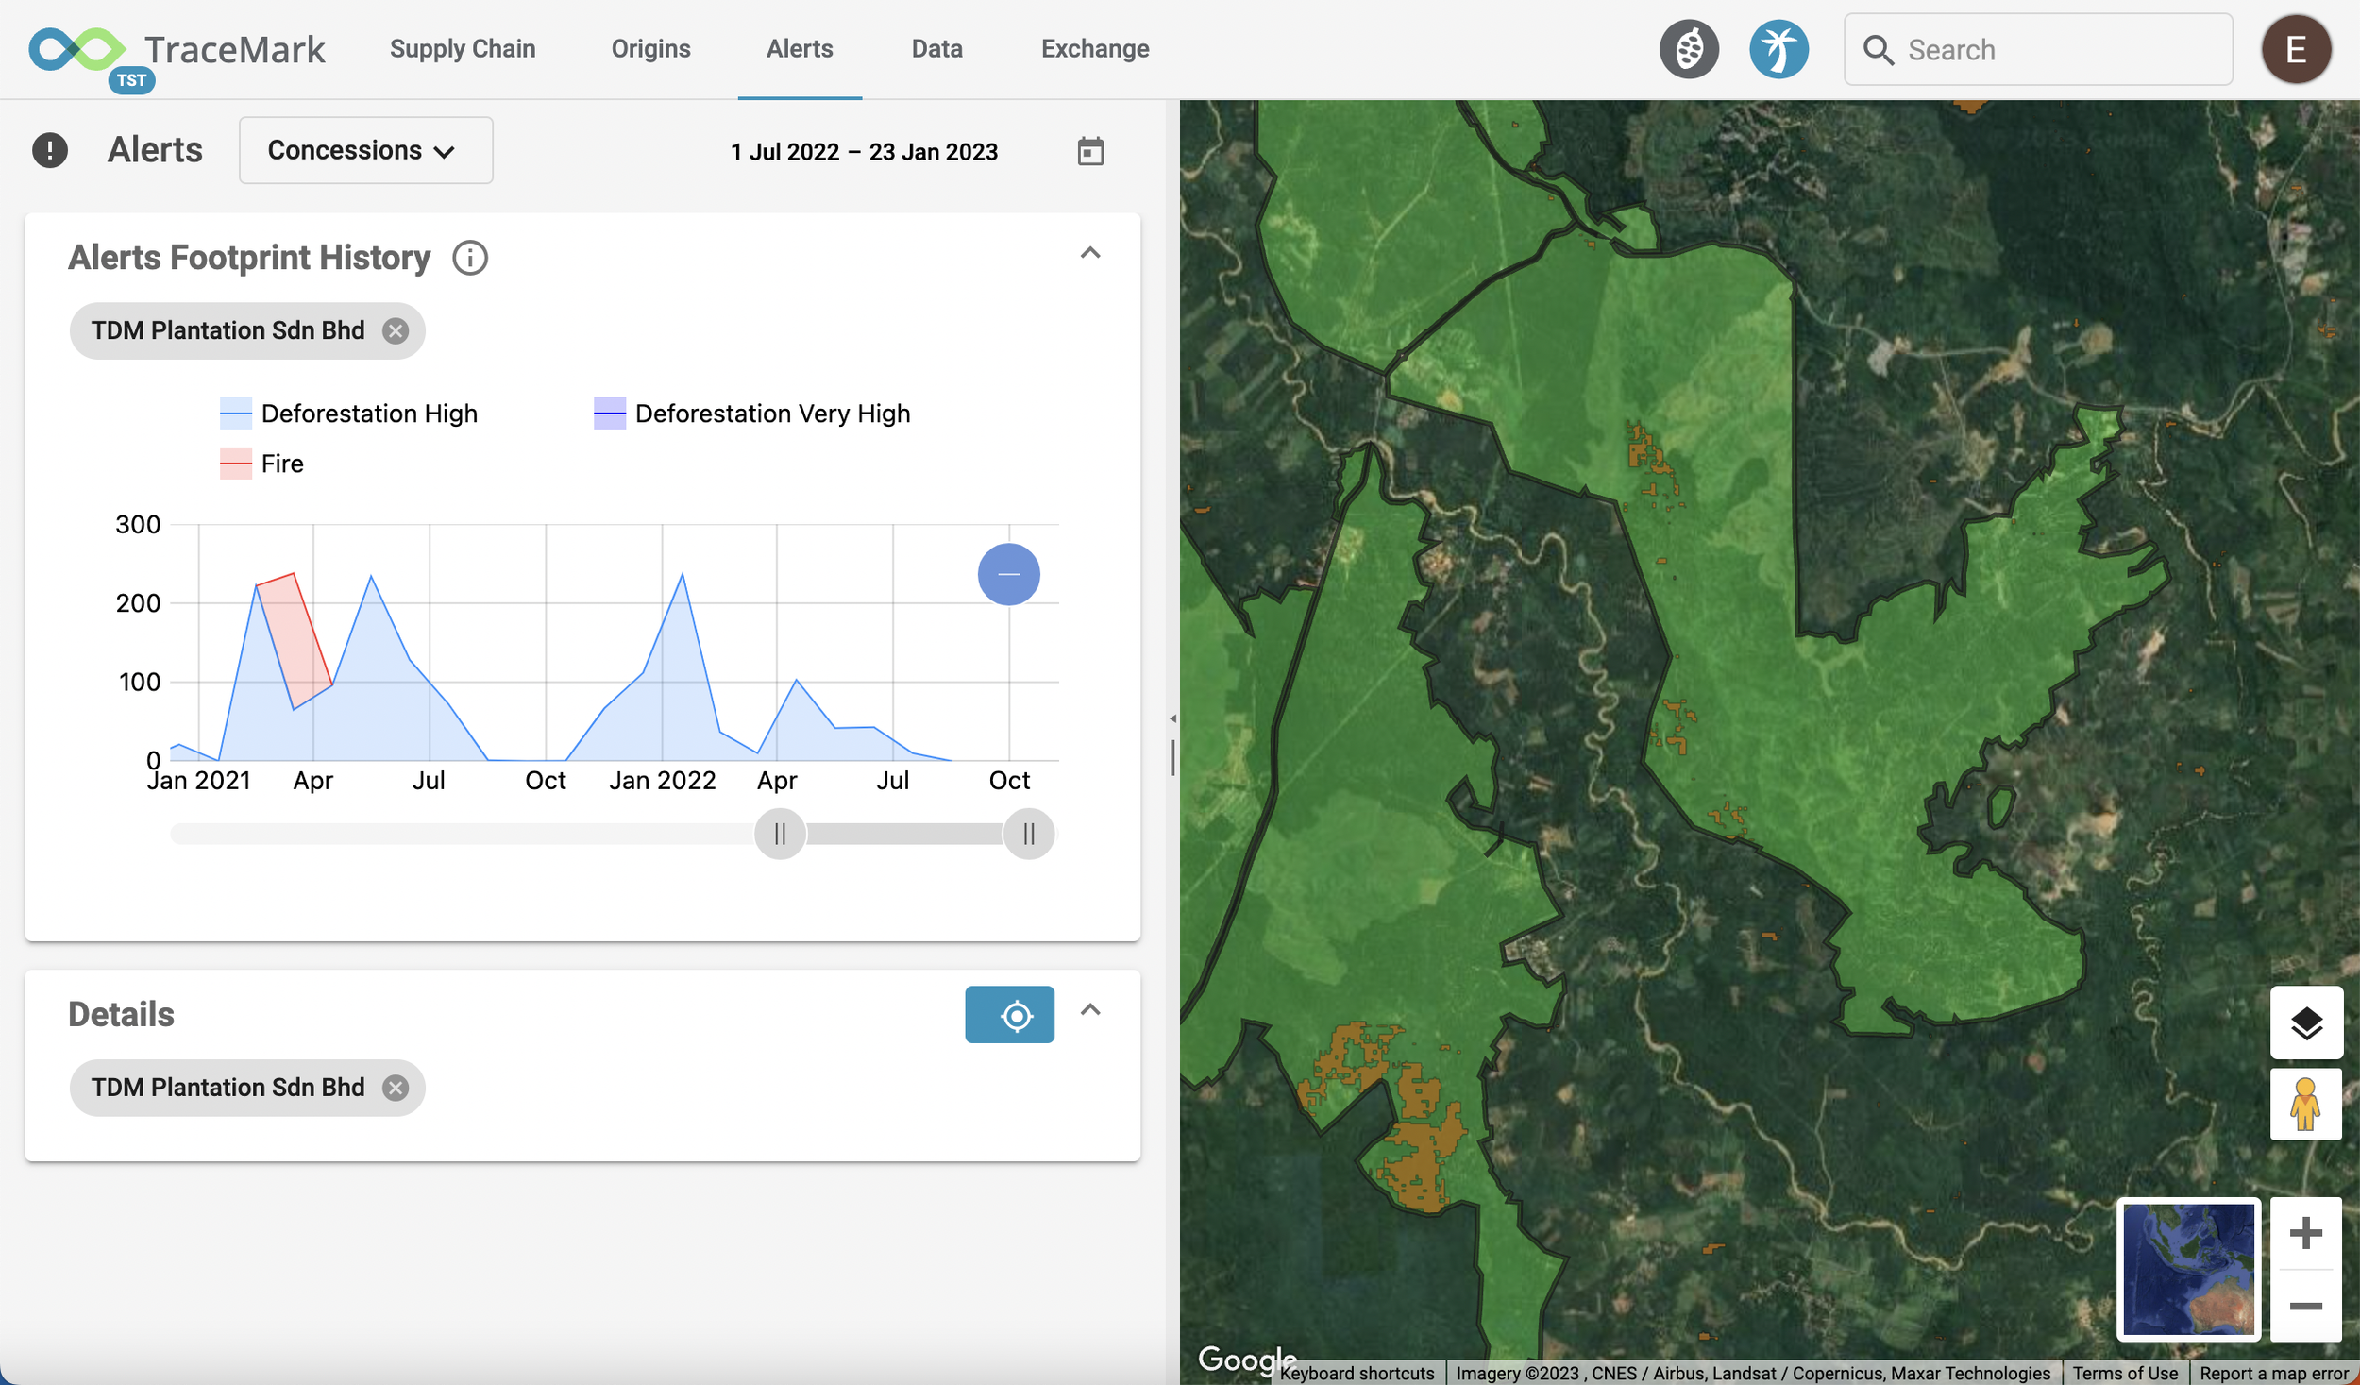Click the palm tree commodity icon
This screenshot has height=1385, width=2360.
1778,49
